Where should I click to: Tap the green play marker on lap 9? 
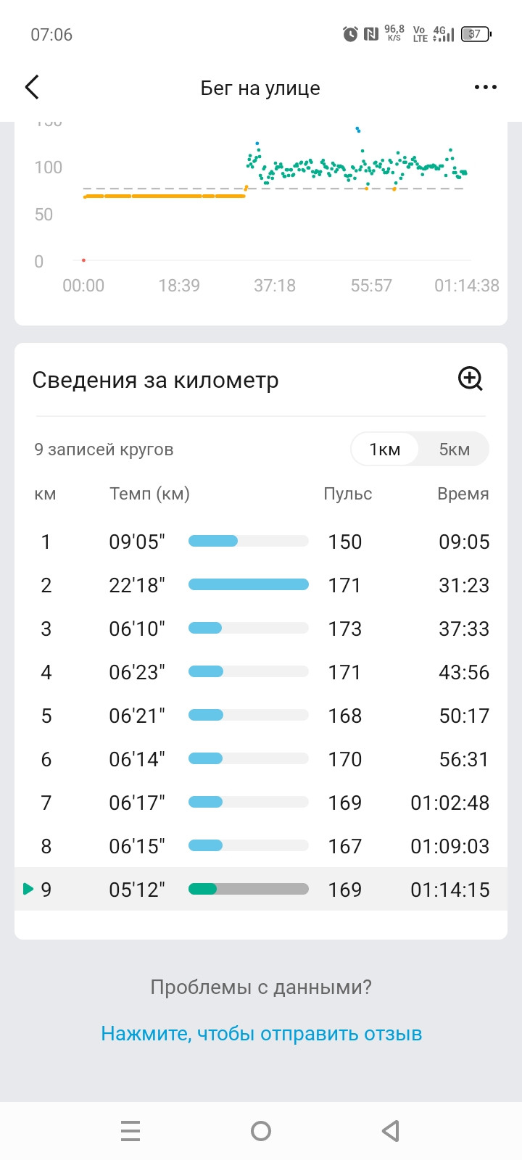pyautogui.click(x=28, y=889)
